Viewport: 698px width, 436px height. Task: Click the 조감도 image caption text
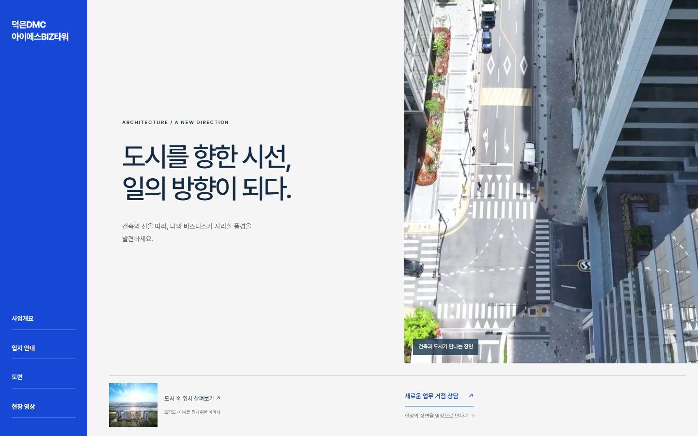pyautogui.click(x=192, y=412)
